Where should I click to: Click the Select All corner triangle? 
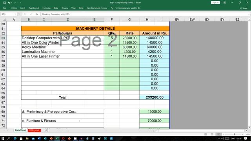coord(4,20)
